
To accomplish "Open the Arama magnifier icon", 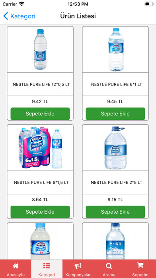I will pos(109,266).
